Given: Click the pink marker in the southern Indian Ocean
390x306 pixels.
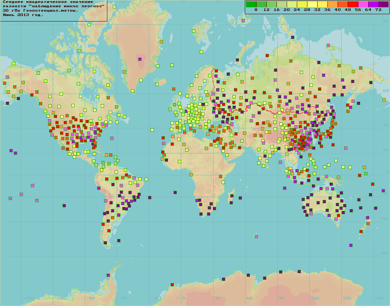Looking at the screenshot, I should [256, 236].
